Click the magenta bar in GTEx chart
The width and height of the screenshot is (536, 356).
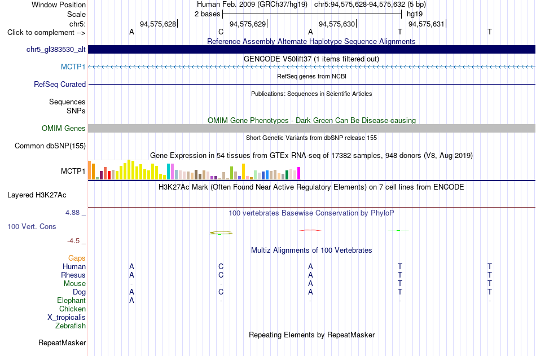(x=299, y=173)
